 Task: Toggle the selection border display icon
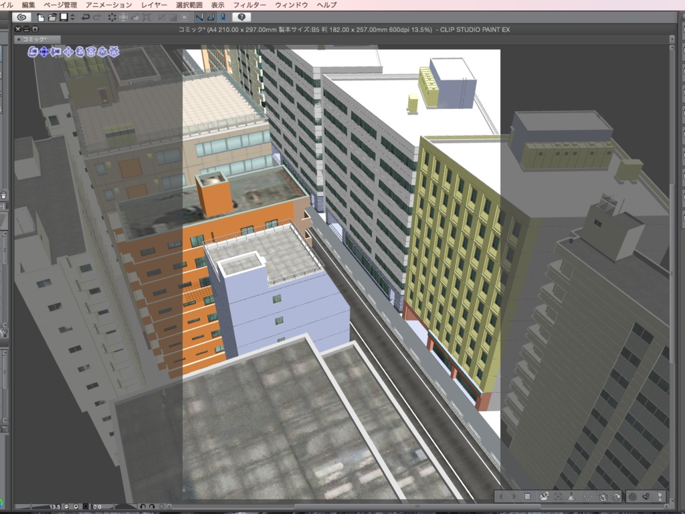click(x=185, y=17)
